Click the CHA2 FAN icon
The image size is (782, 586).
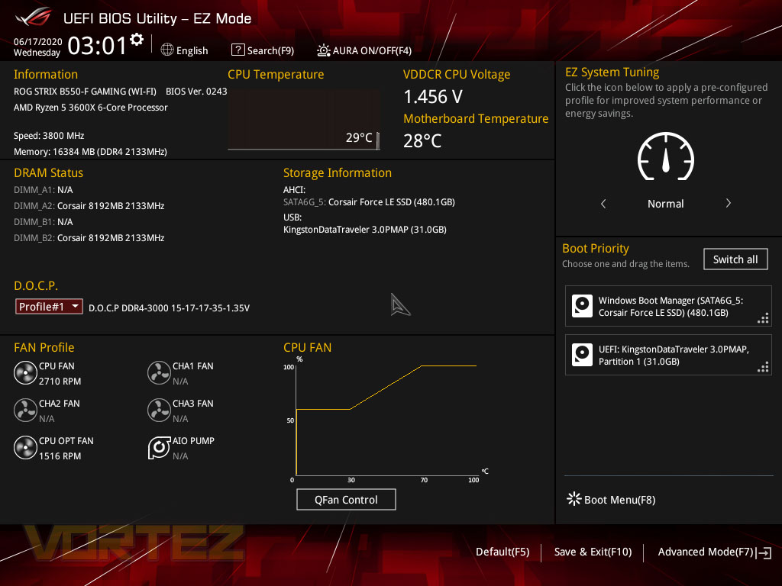click(x=25, y=410)
